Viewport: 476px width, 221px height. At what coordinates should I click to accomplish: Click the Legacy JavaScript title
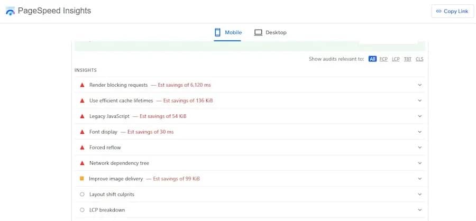click(109, 116)
